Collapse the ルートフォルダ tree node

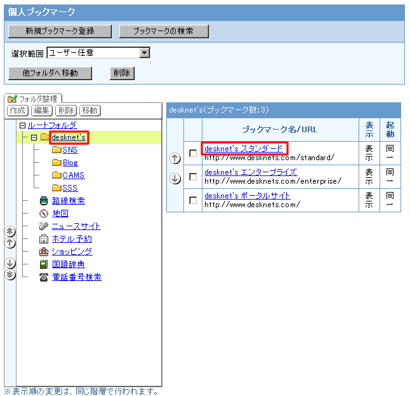point(22,125)
